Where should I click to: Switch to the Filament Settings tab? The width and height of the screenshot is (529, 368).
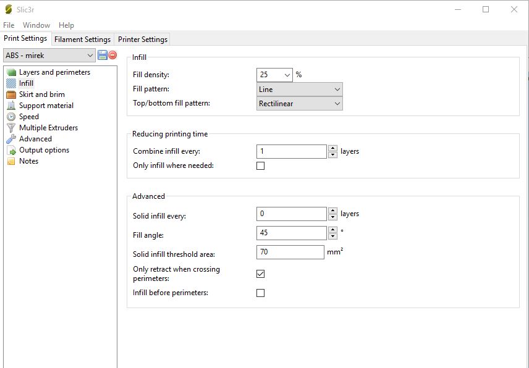pos(82,39)
